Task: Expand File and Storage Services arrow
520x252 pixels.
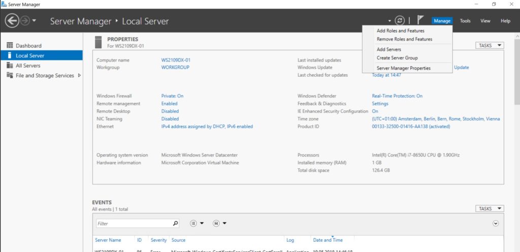Action: click(x=79, y=75)
